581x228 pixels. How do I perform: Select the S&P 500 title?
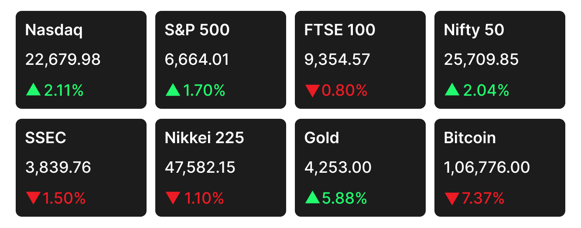click(197, 30)
